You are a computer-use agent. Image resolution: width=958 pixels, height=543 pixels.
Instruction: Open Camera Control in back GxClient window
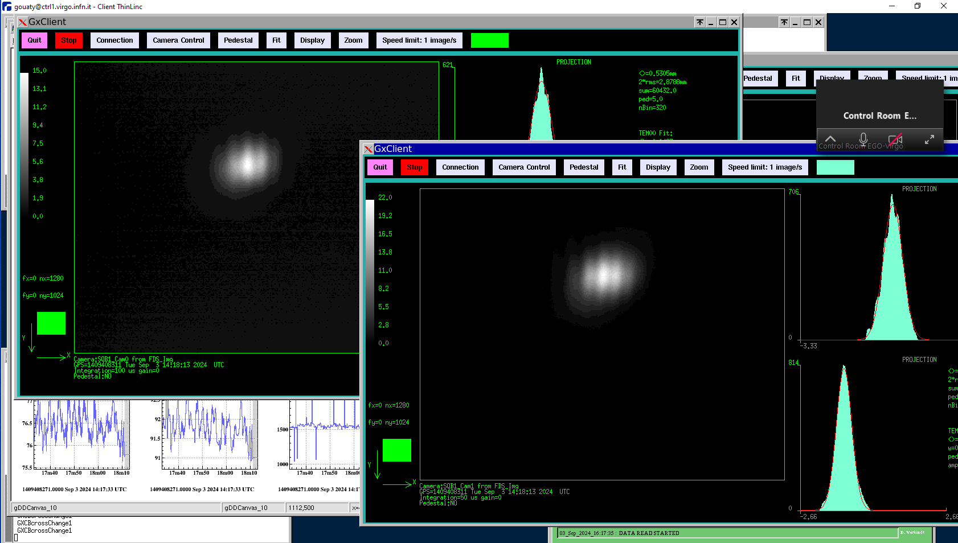(x=178, y=40)
